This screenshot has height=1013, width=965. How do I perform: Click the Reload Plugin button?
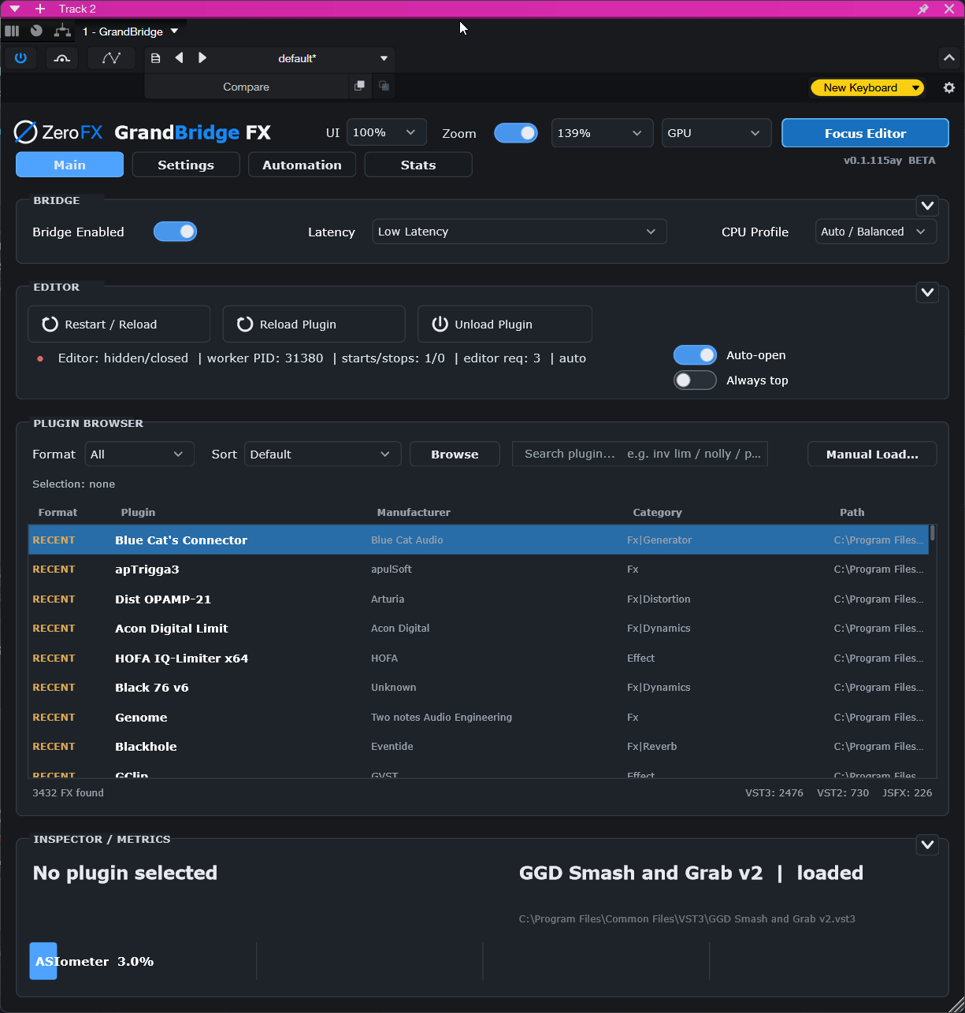(x=314, y=324)
